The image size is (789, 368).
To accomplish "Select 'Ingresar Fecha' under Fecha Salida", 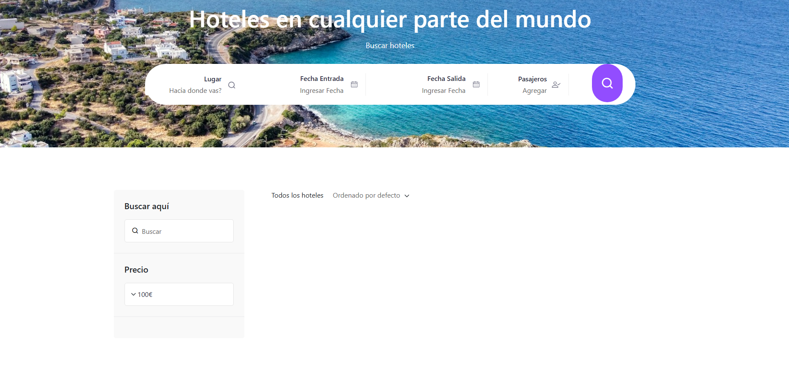I will coord(444,91).
